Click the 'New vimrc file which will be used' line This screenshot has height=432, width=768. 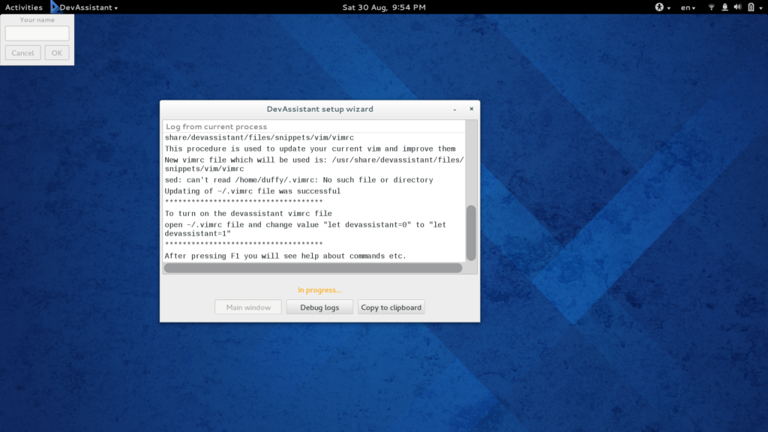(314, 164)
